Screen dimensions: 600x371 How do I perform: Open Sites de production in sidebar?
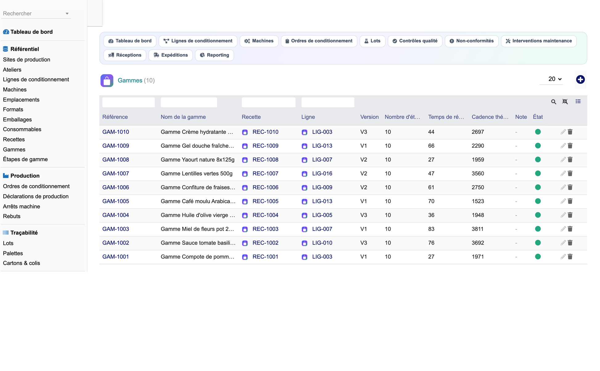(x=27, y=59)
